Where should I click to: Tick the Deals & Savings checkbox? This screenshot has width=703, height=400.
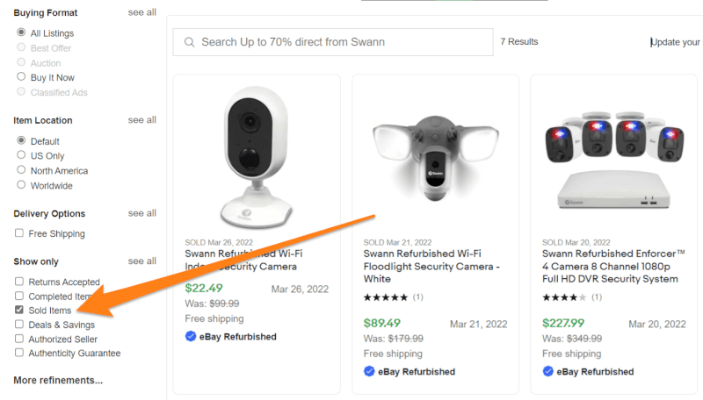(19, 325)
